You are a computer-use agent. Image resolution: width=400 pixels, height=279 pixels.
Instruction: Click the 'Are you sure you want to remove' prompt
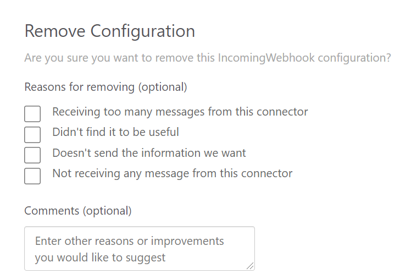(x=208, y=58)
